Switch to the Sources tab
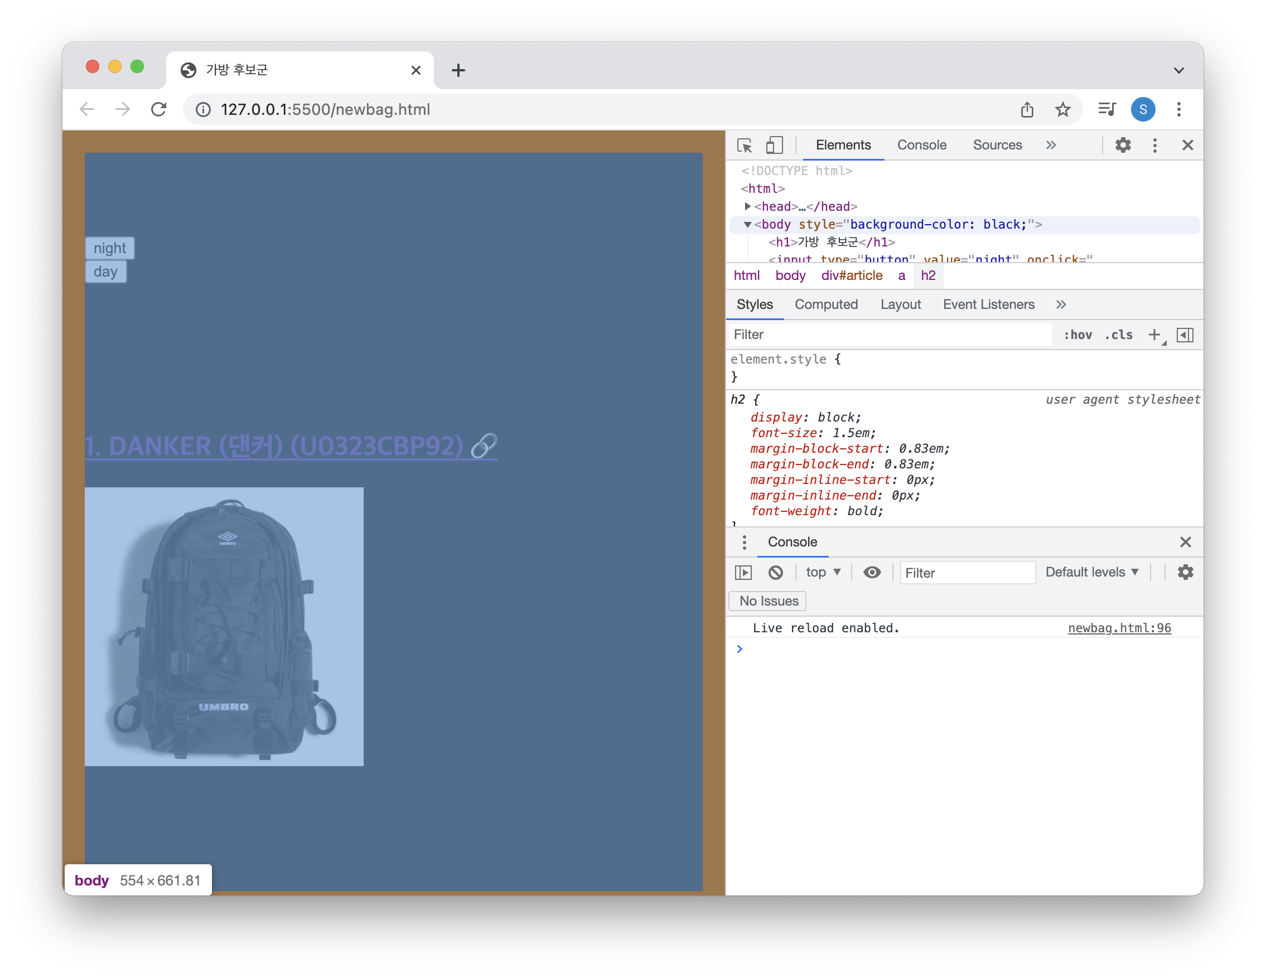 [997, 145]
